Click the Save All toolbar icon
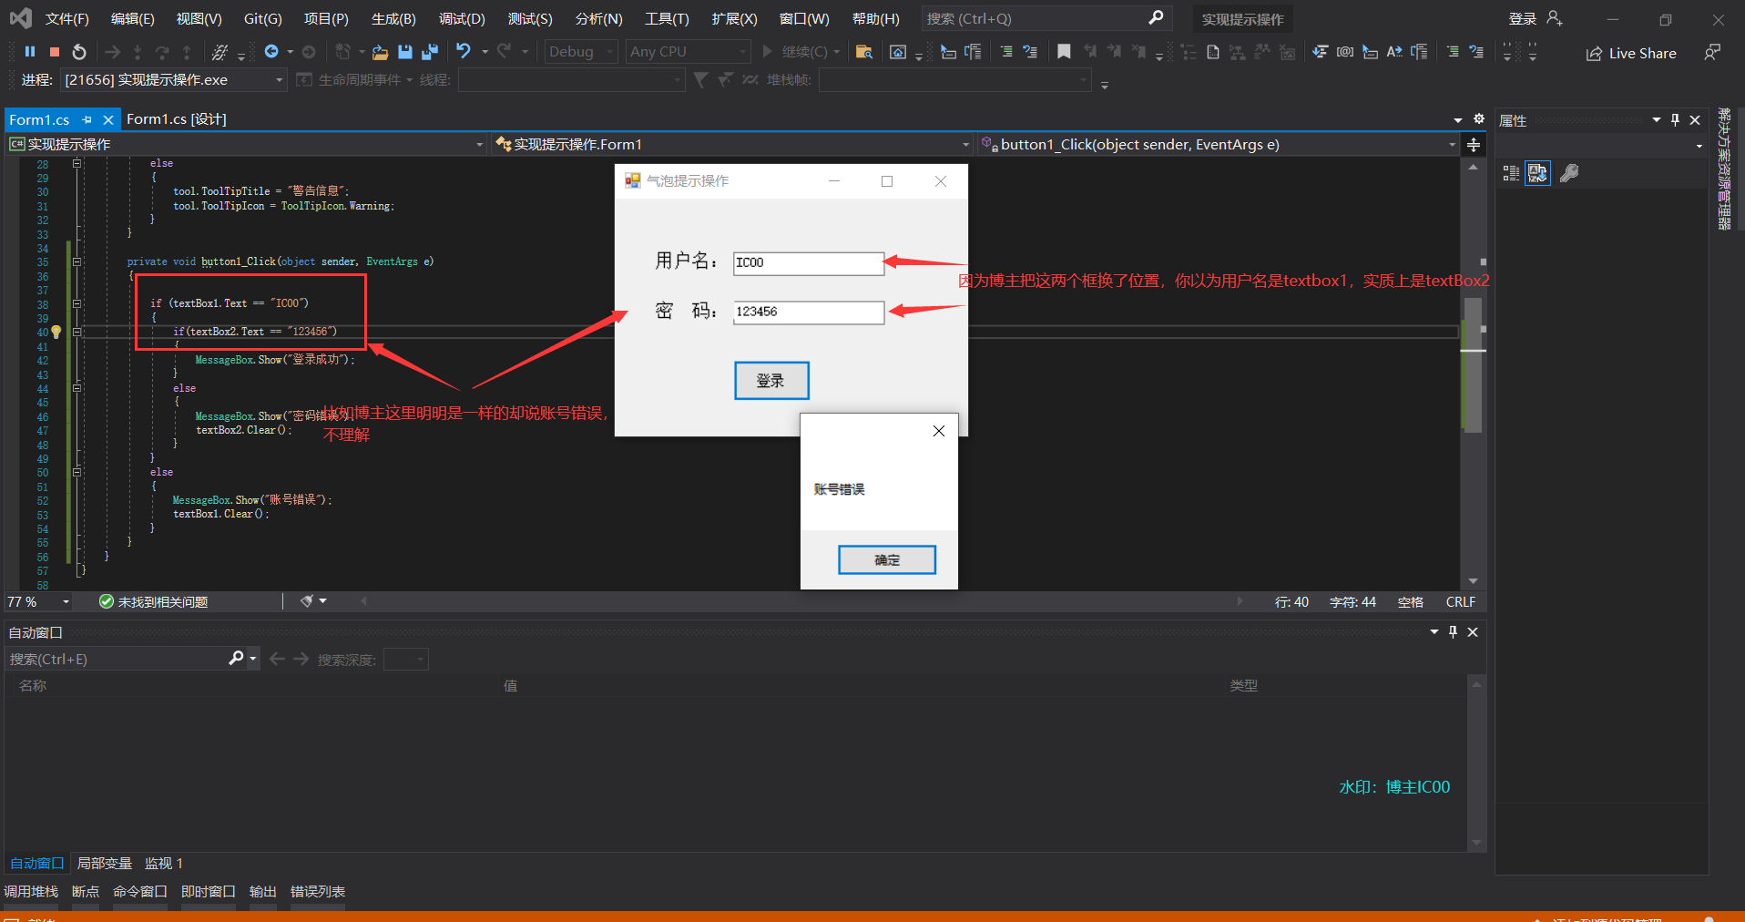Viewport: 1745px width, 922px height. (x=430, y=52)
